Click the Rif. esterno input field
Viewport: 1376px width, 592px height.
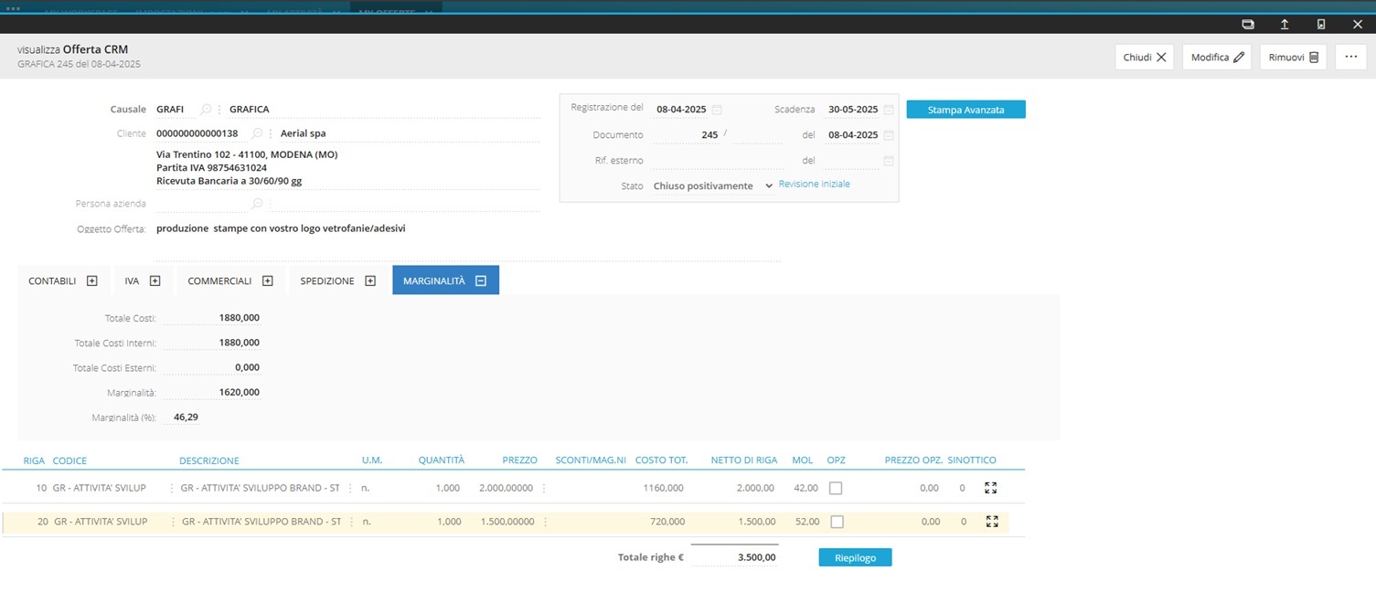tap(716, 161)
